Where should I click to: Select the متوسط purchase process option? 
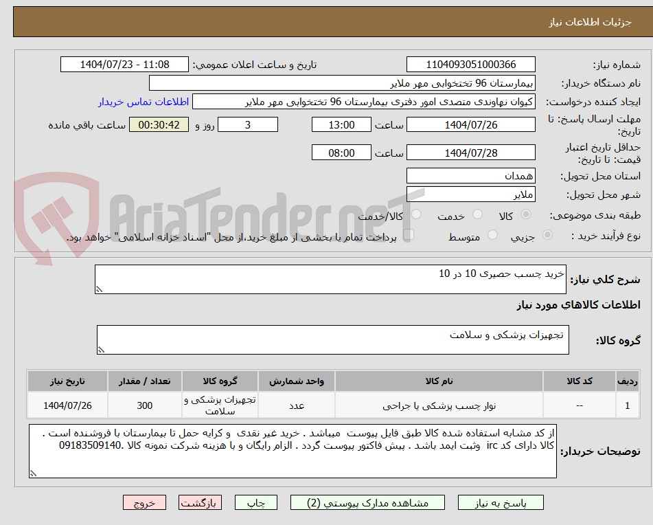[x=493, y=234]
